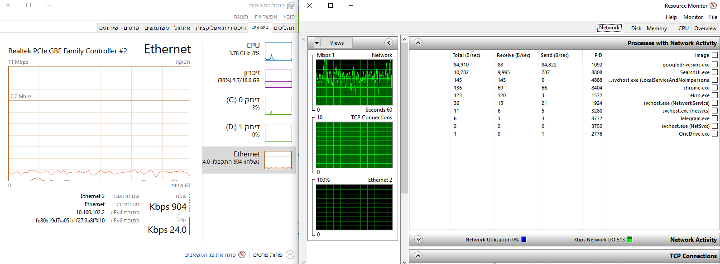
Task: Sort by the Total (B/sec) column header
Action: point(466,55)
